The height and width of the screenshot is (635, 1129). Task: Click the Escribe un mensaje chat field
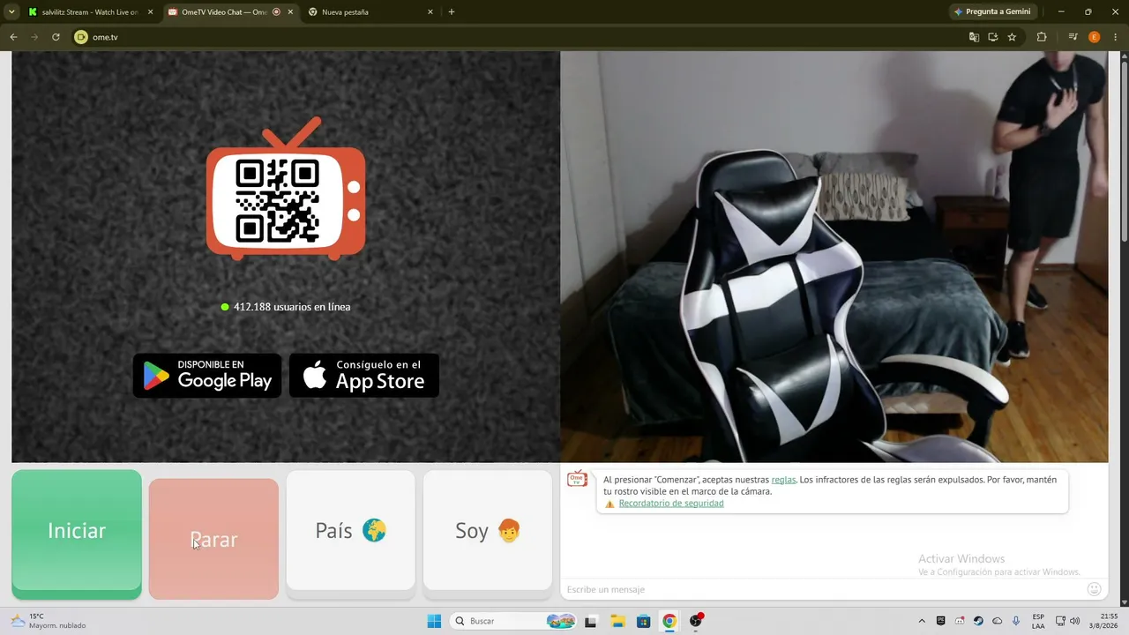[820, 589]
